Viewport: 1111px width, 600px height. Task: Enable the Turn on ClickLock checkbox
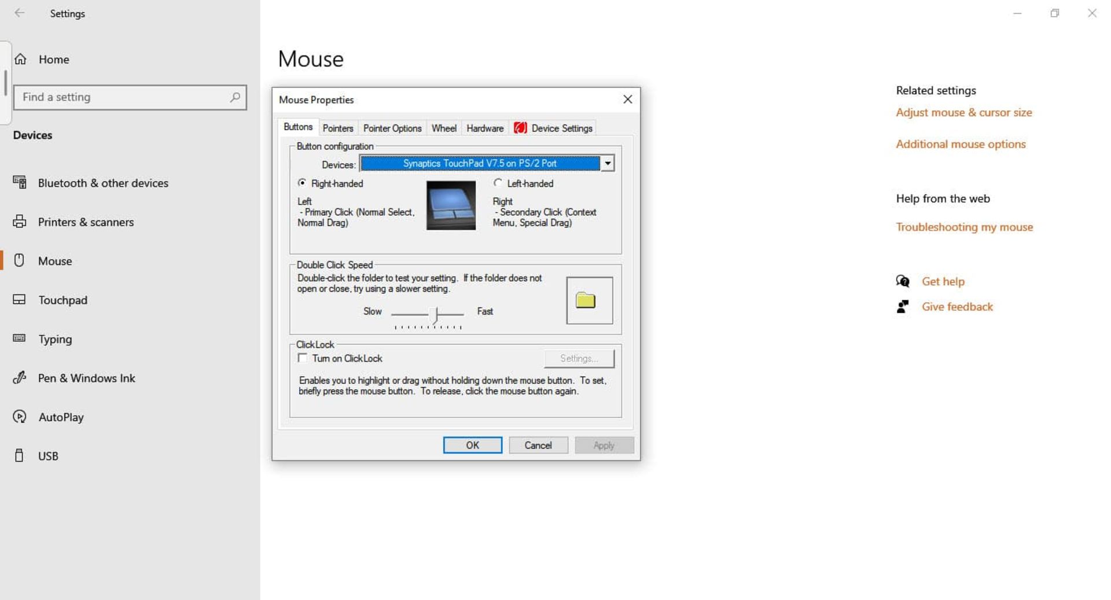point(303,358)
